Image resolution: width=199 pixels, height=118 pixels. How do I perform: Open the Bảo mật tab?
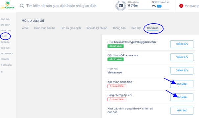pyautogui.click(x=136, y=28)
